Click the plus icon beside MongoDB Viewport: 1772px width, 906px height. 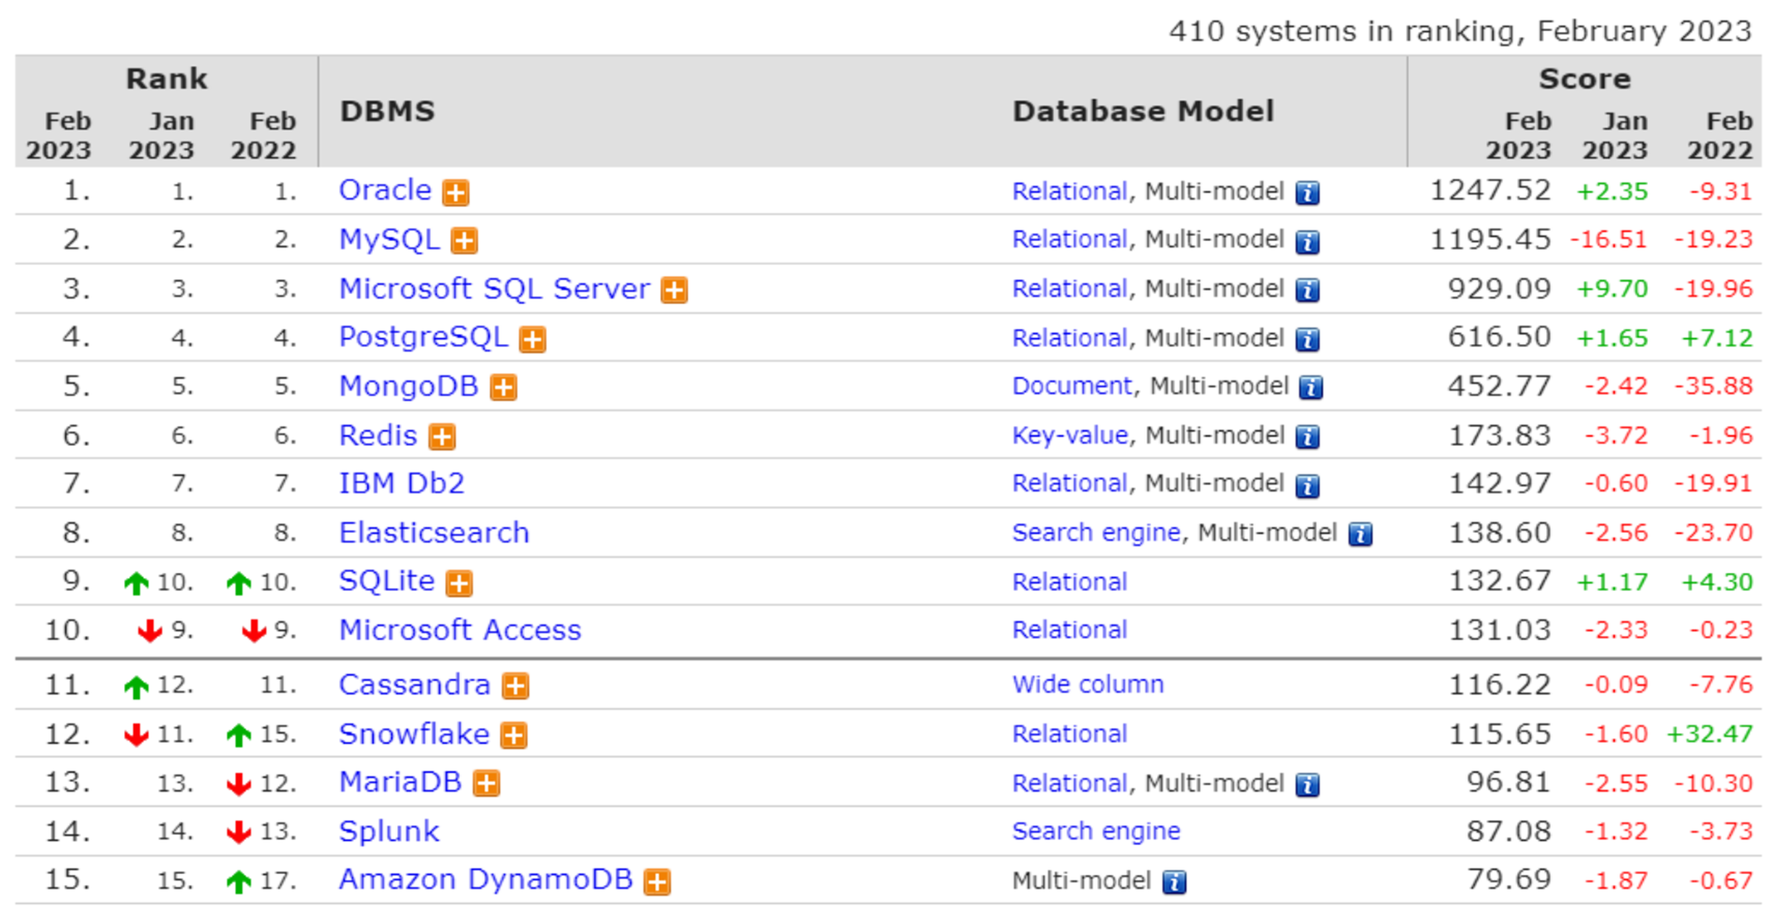(504, 387)
